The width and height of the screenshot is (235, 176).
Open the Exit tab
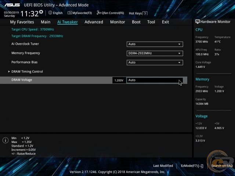click(x=165, y=22)
